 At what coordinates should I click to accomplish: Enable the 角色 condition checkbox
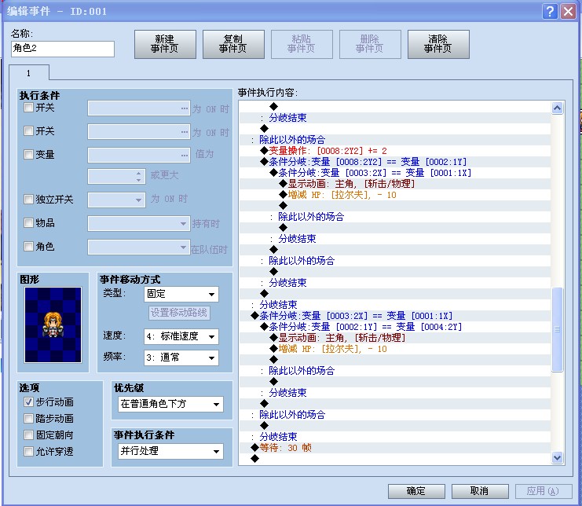pyautogui.click(x=28, y=246)
